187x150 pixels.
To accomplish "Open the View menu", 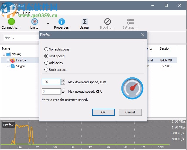I will point(15,13).
